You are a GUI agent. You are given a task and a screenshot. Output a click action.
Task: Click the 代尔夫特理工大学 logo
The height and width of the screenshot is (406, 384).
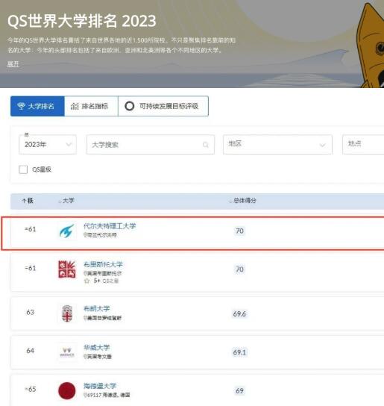coord(67,231)
